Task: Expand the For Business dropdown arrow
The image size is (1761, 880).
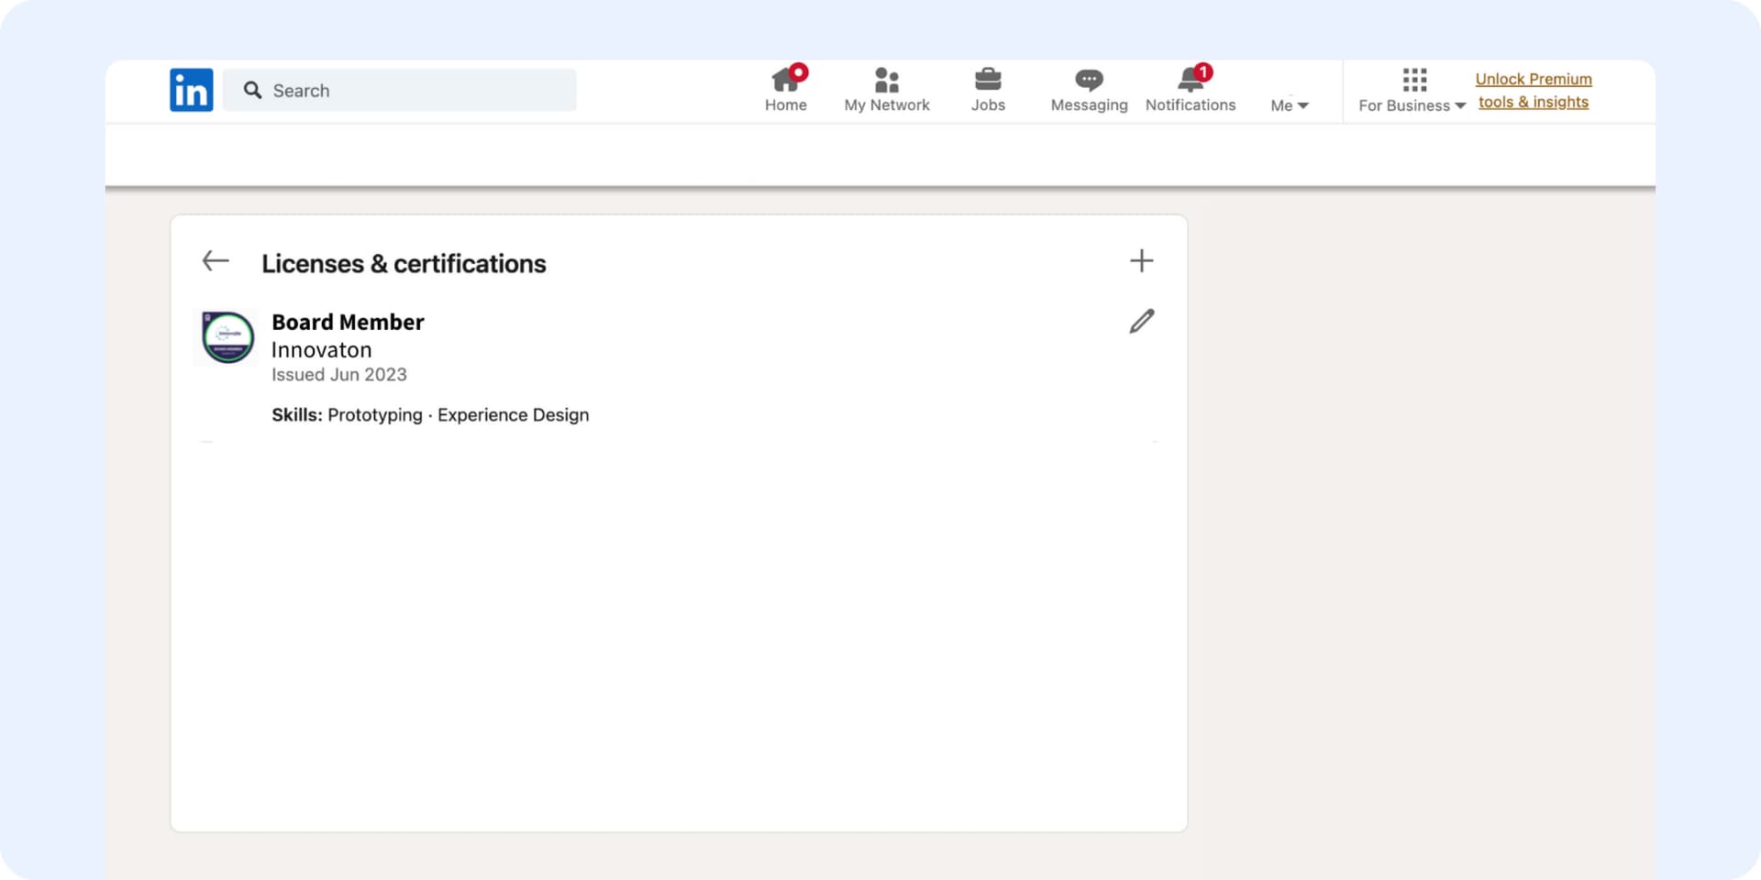Action: click(x=1460, y=106)
